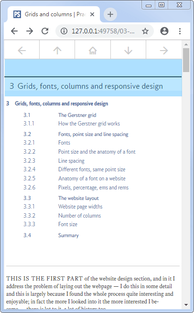Bookmark this page with the star icon
This screenshot has width=194, height=313.
click(x=145, y=31)
